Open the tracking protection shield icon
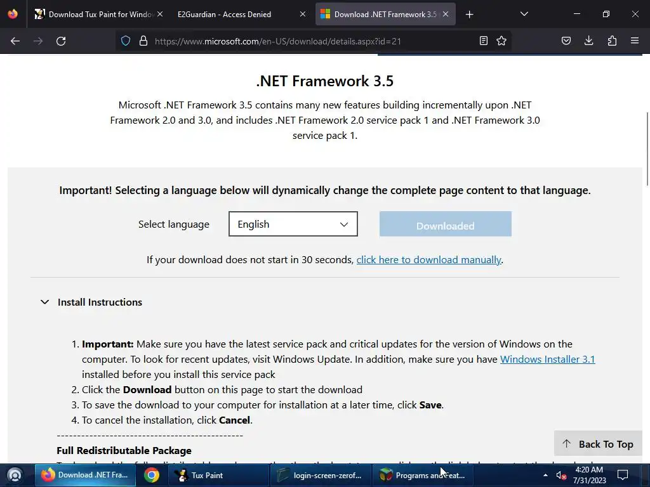Screen dimensions: 650x487 click(126, 41)
